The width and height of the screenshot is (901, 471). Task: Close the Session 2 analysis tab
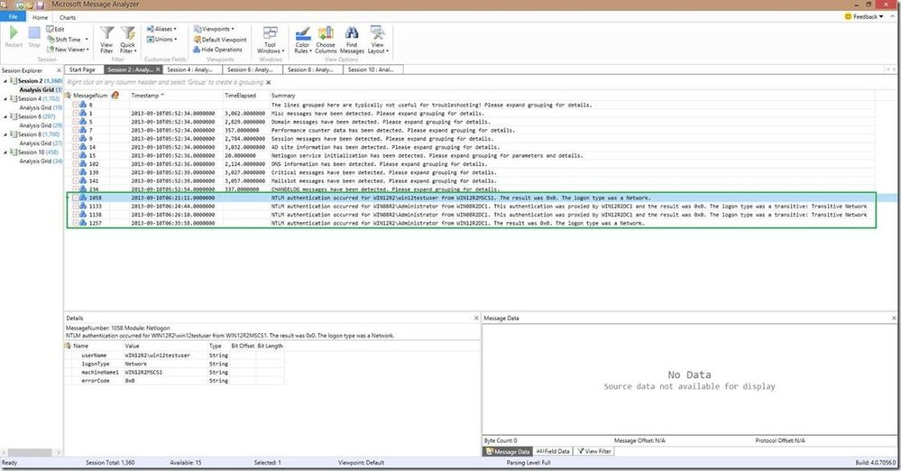158,69
